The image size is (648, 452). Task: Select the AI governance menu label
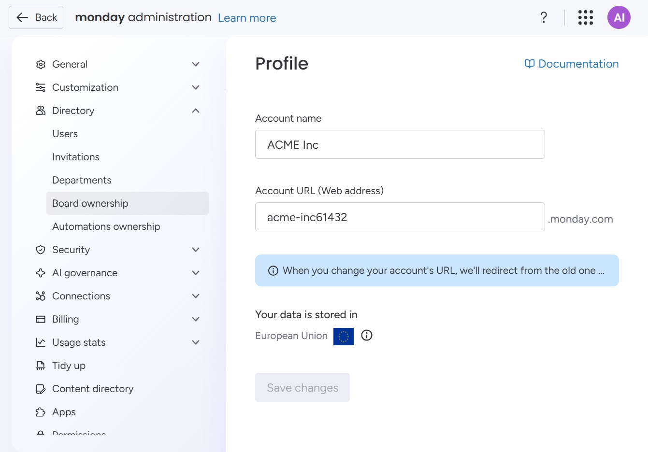click(85, 273)
